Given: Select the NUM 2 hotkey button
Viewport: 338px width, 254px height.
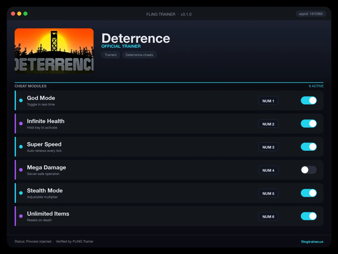Looking at the screenshot, I should coord(268,124).
